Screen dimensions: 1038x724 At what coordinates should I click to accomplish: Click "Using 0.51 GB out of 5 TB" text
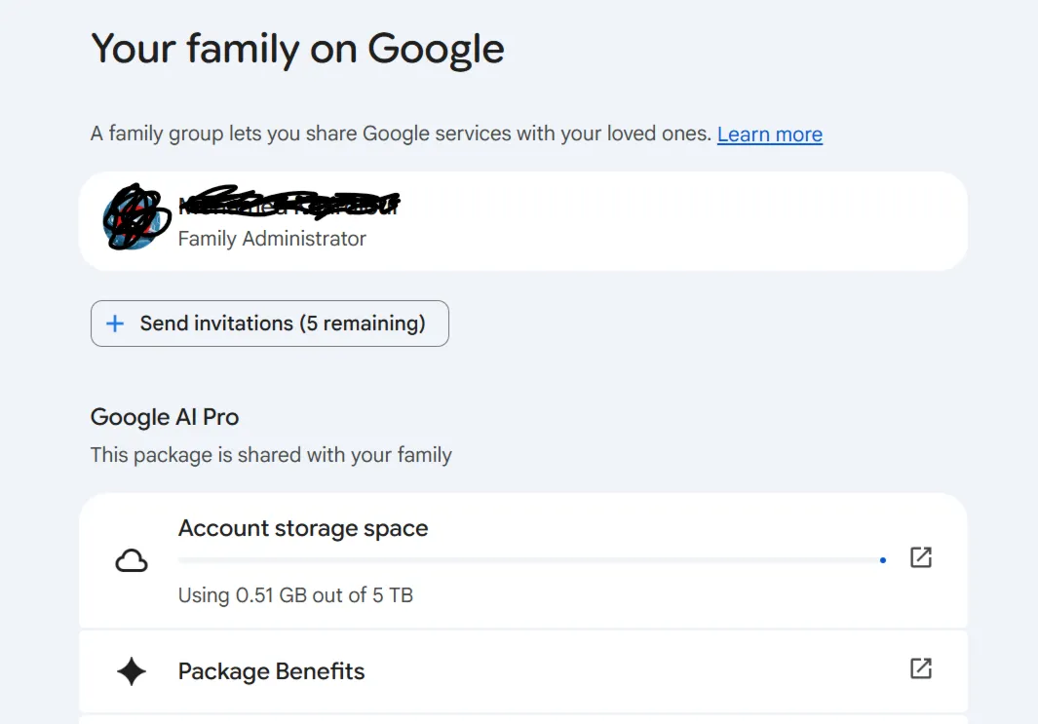point(295,595)
